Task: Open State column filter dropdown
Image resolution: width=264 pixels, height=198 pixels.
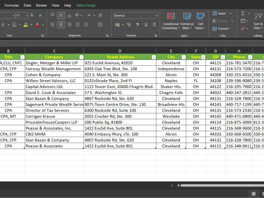Action: click(x=203, y=57)
